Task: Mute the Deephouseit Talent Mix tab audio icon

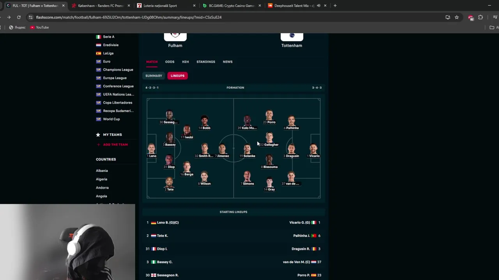Action: click(319, 6)
